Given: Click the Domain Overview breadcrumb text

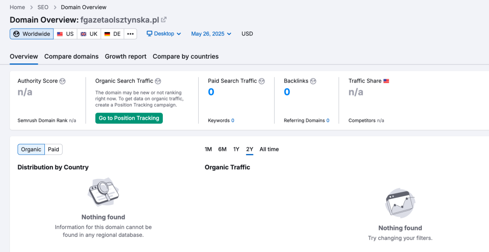Looking at the screenshot, I should 84,7.
